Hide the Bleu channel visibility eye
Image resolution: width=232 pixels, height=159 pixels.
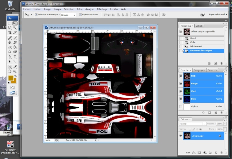181,99
